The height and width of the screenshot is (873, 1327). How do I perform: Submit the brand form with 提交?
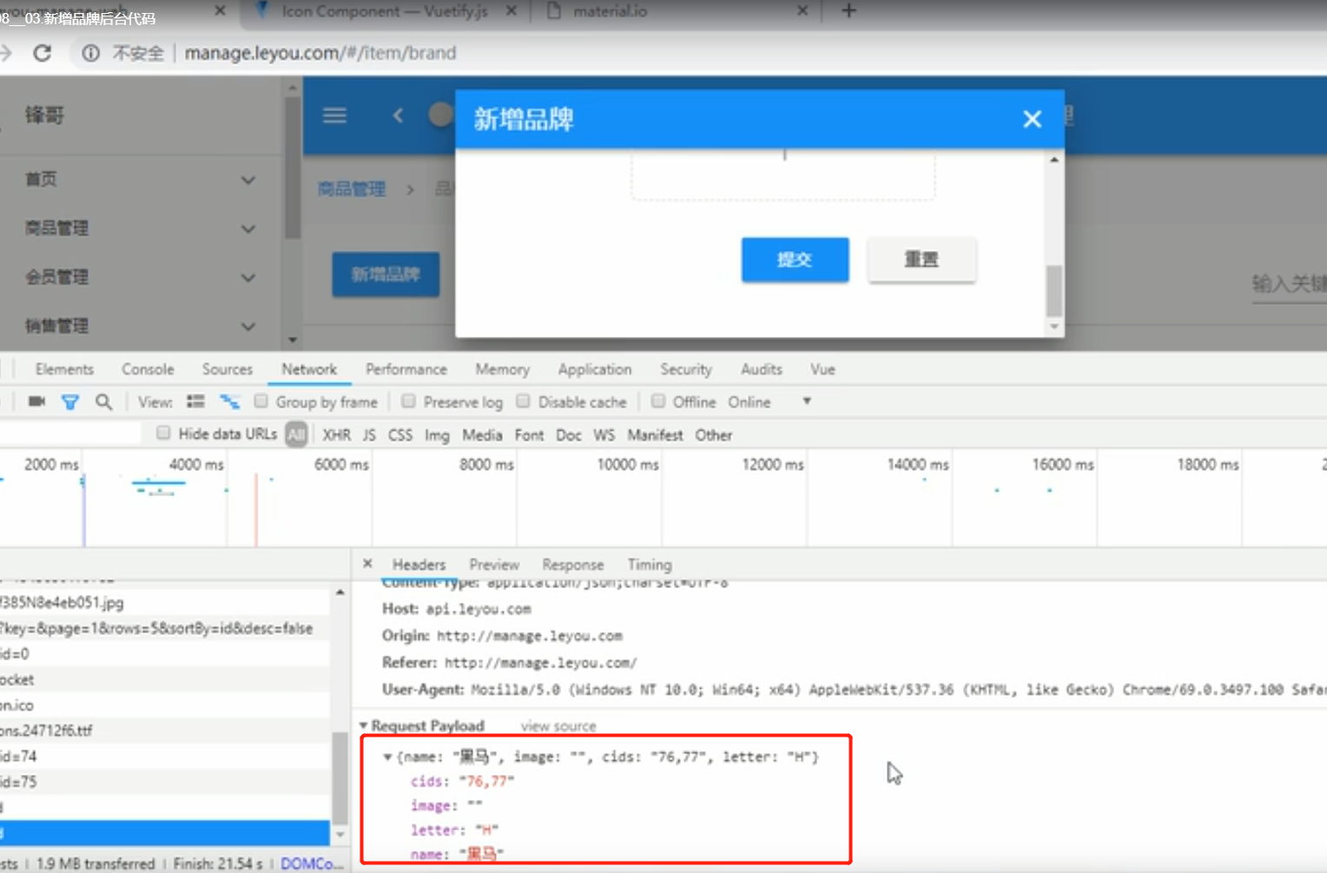tap(795, 259)
